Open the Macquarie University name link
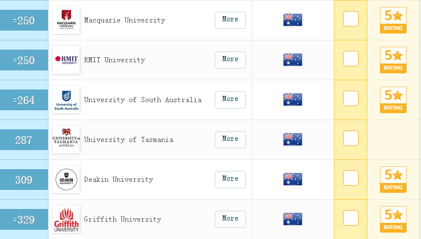The width and height of the screenshot is (421, 239). click(x=124, y=20)
